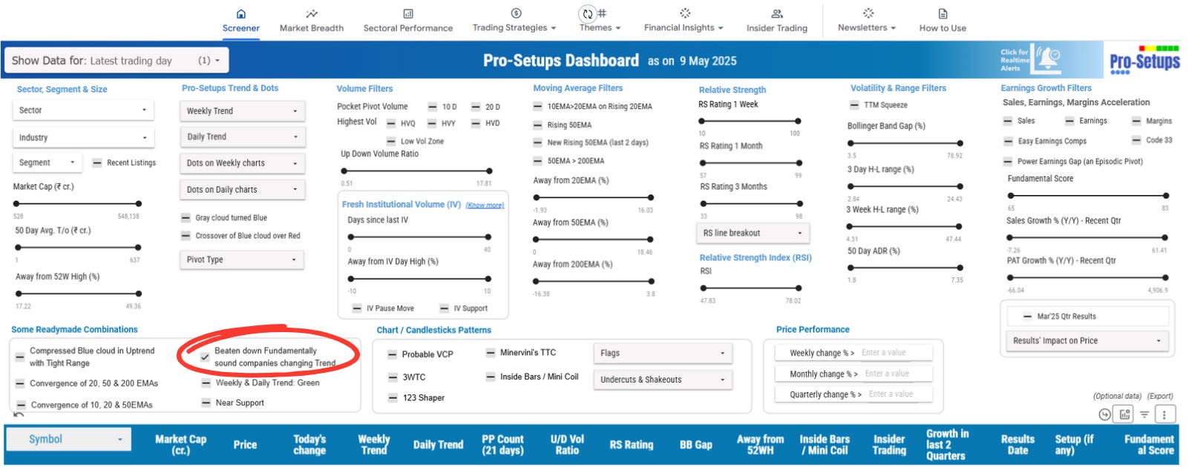Sort by Fundamental Score column header
The image size is (1189, 467).
coord(1149,444)
